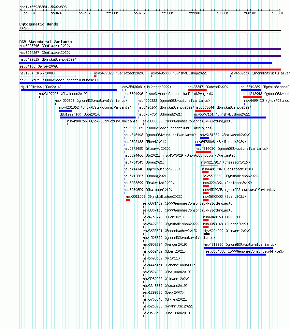Open nsv1284 (Kidd2008) variant label
Viewport: 290px width, 329px height.
[37, 73]
